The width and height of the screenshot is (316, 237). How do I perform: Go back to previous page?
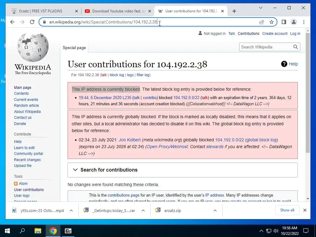coord(12,22)
